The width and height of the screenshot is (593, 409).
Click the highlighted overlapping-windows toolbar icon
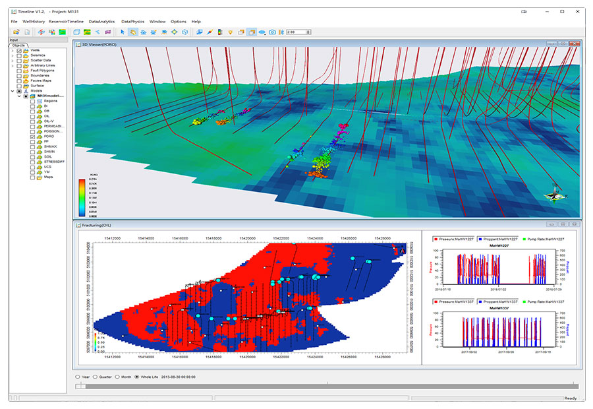click(252, 32)
